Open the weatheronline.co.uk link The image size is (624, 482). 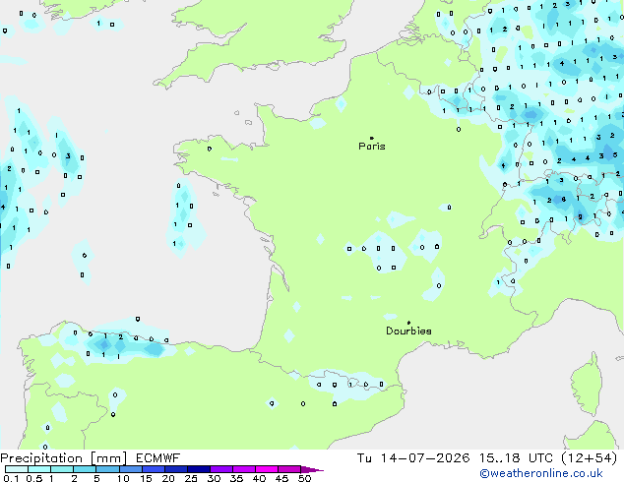[x=541, y=473]
